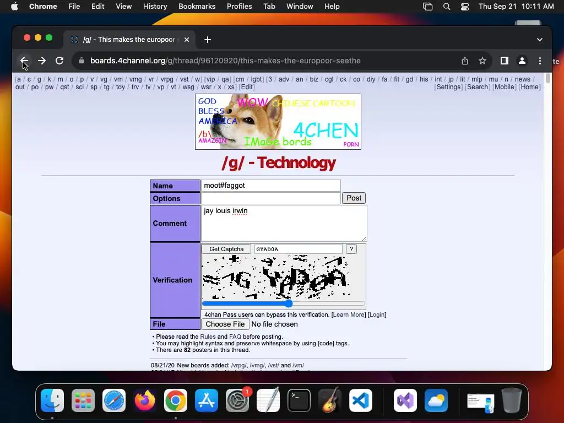The height and width of the screenshot is (423, 564).
Task: Go back with Chrome's back arrow
Action: (x=24, y=61)
